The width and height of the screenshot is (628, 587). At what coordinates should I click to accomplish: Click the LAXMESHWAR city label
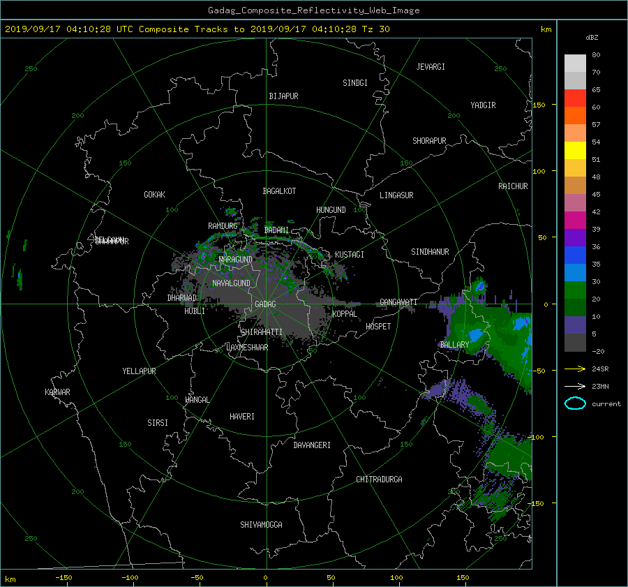click(x=247, y=348)
